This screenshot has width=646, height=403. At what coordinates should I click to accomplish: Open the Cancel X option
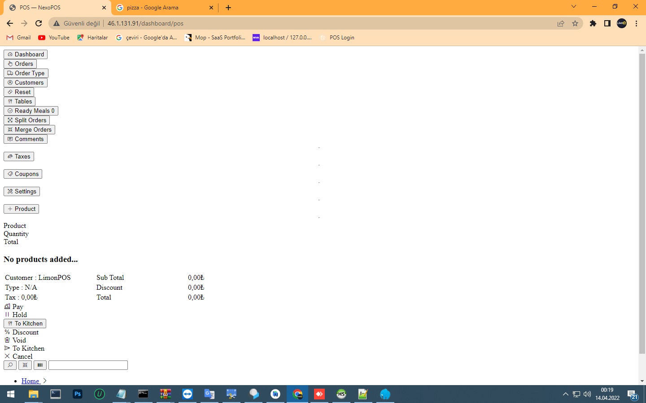pyautogui.click(x=7, y=356)
